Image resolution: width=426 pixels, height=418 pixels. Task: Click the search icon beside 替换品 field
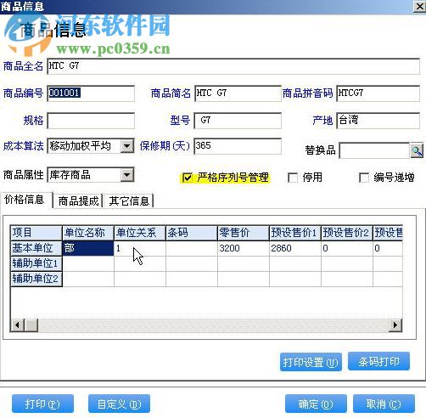(417, 150)
